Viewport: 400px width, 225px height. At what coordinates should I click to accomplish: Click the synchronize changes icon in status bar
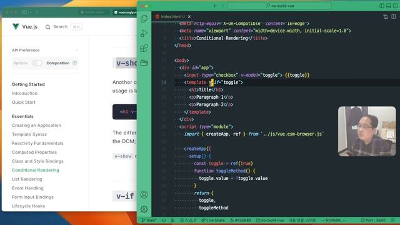[x=164, y=220]
